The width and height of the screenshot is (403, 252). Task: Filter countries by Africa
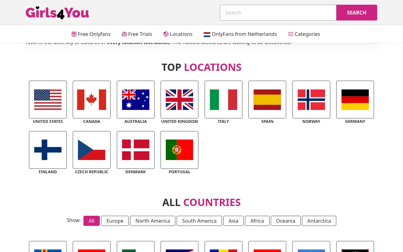coord(257,221)
